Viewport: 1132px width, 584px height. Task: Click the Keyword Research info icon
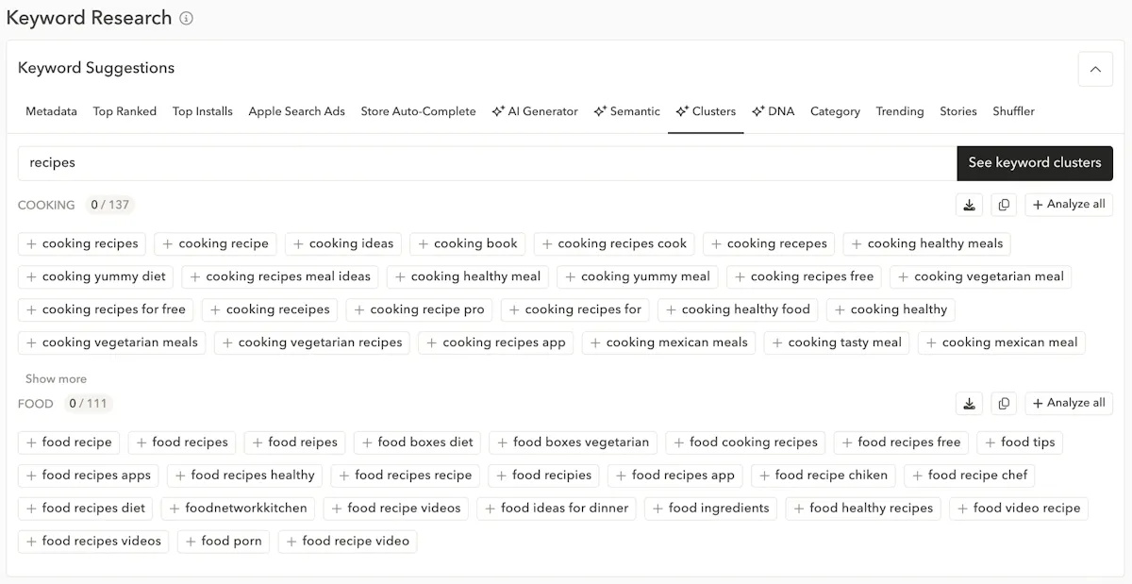click(187, 19)
